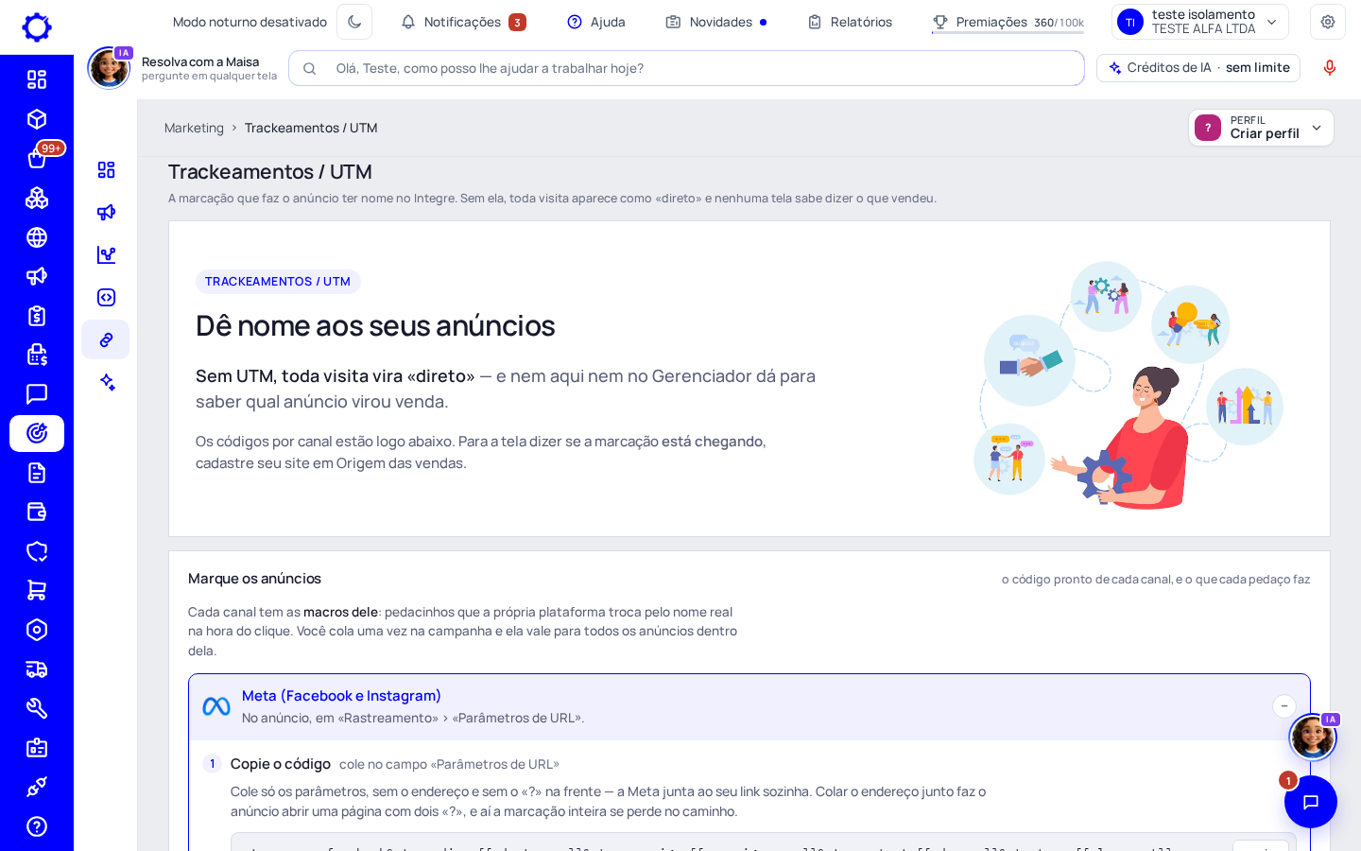Open marketing submenu megaphone icon
Image resolution: width=1361 pixels, height=851 pixels.
[106, 212]
